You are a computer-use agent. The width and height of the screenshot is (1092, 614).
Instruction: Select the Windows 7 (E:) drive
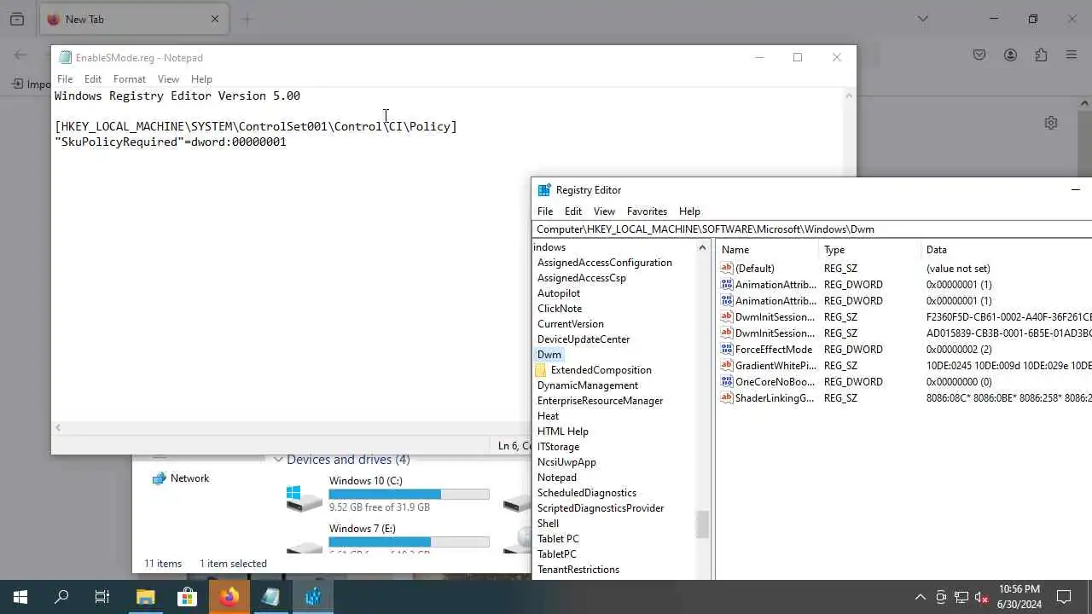click(387, 540)
